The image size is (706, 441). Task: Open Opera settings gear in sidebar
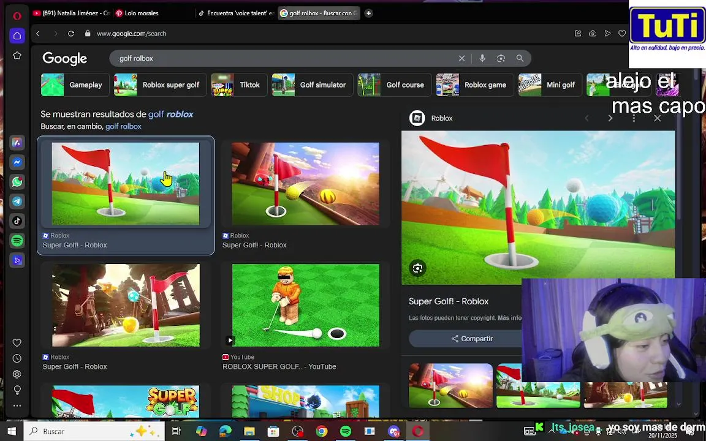coord(17,374)
